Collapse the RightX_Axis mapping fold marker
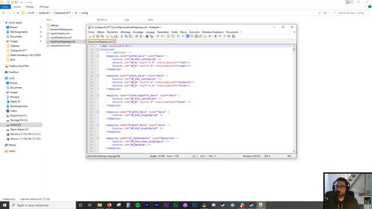The image size is (372, 209). [98, 111]
